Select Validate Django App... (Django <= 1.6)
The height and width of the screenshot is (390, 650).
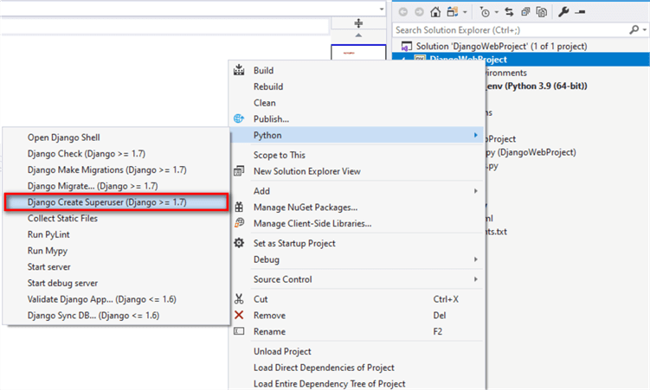101,298
